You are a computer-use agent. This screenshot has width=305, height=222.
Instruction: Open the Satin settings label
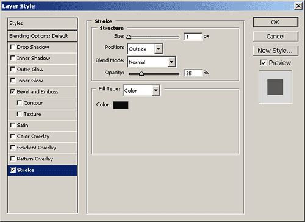23,125
